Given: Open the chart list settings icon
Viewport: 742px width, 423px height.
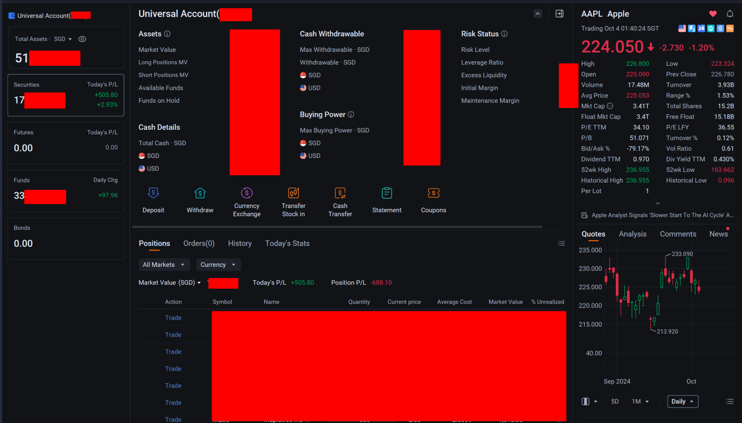Looking at the screenshot, I should pyautogui.click(x=730, y=402).
